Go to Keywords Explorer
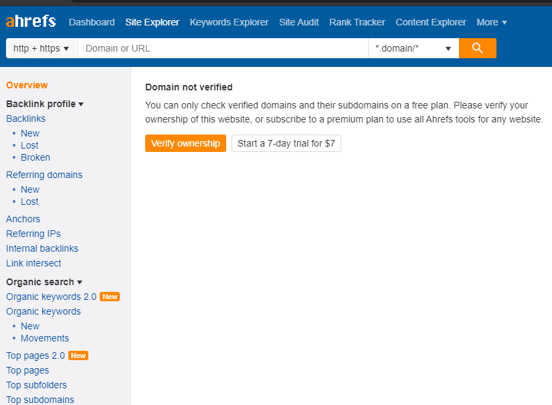This screenshot has height=405, width=552. [x=229, y=22]
